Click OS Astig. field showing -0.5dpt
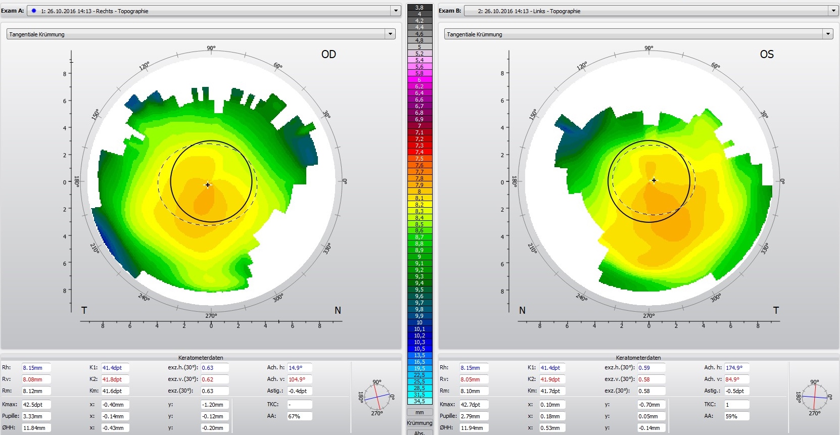This screenshot has height=435, width=840. coord(737,391)
